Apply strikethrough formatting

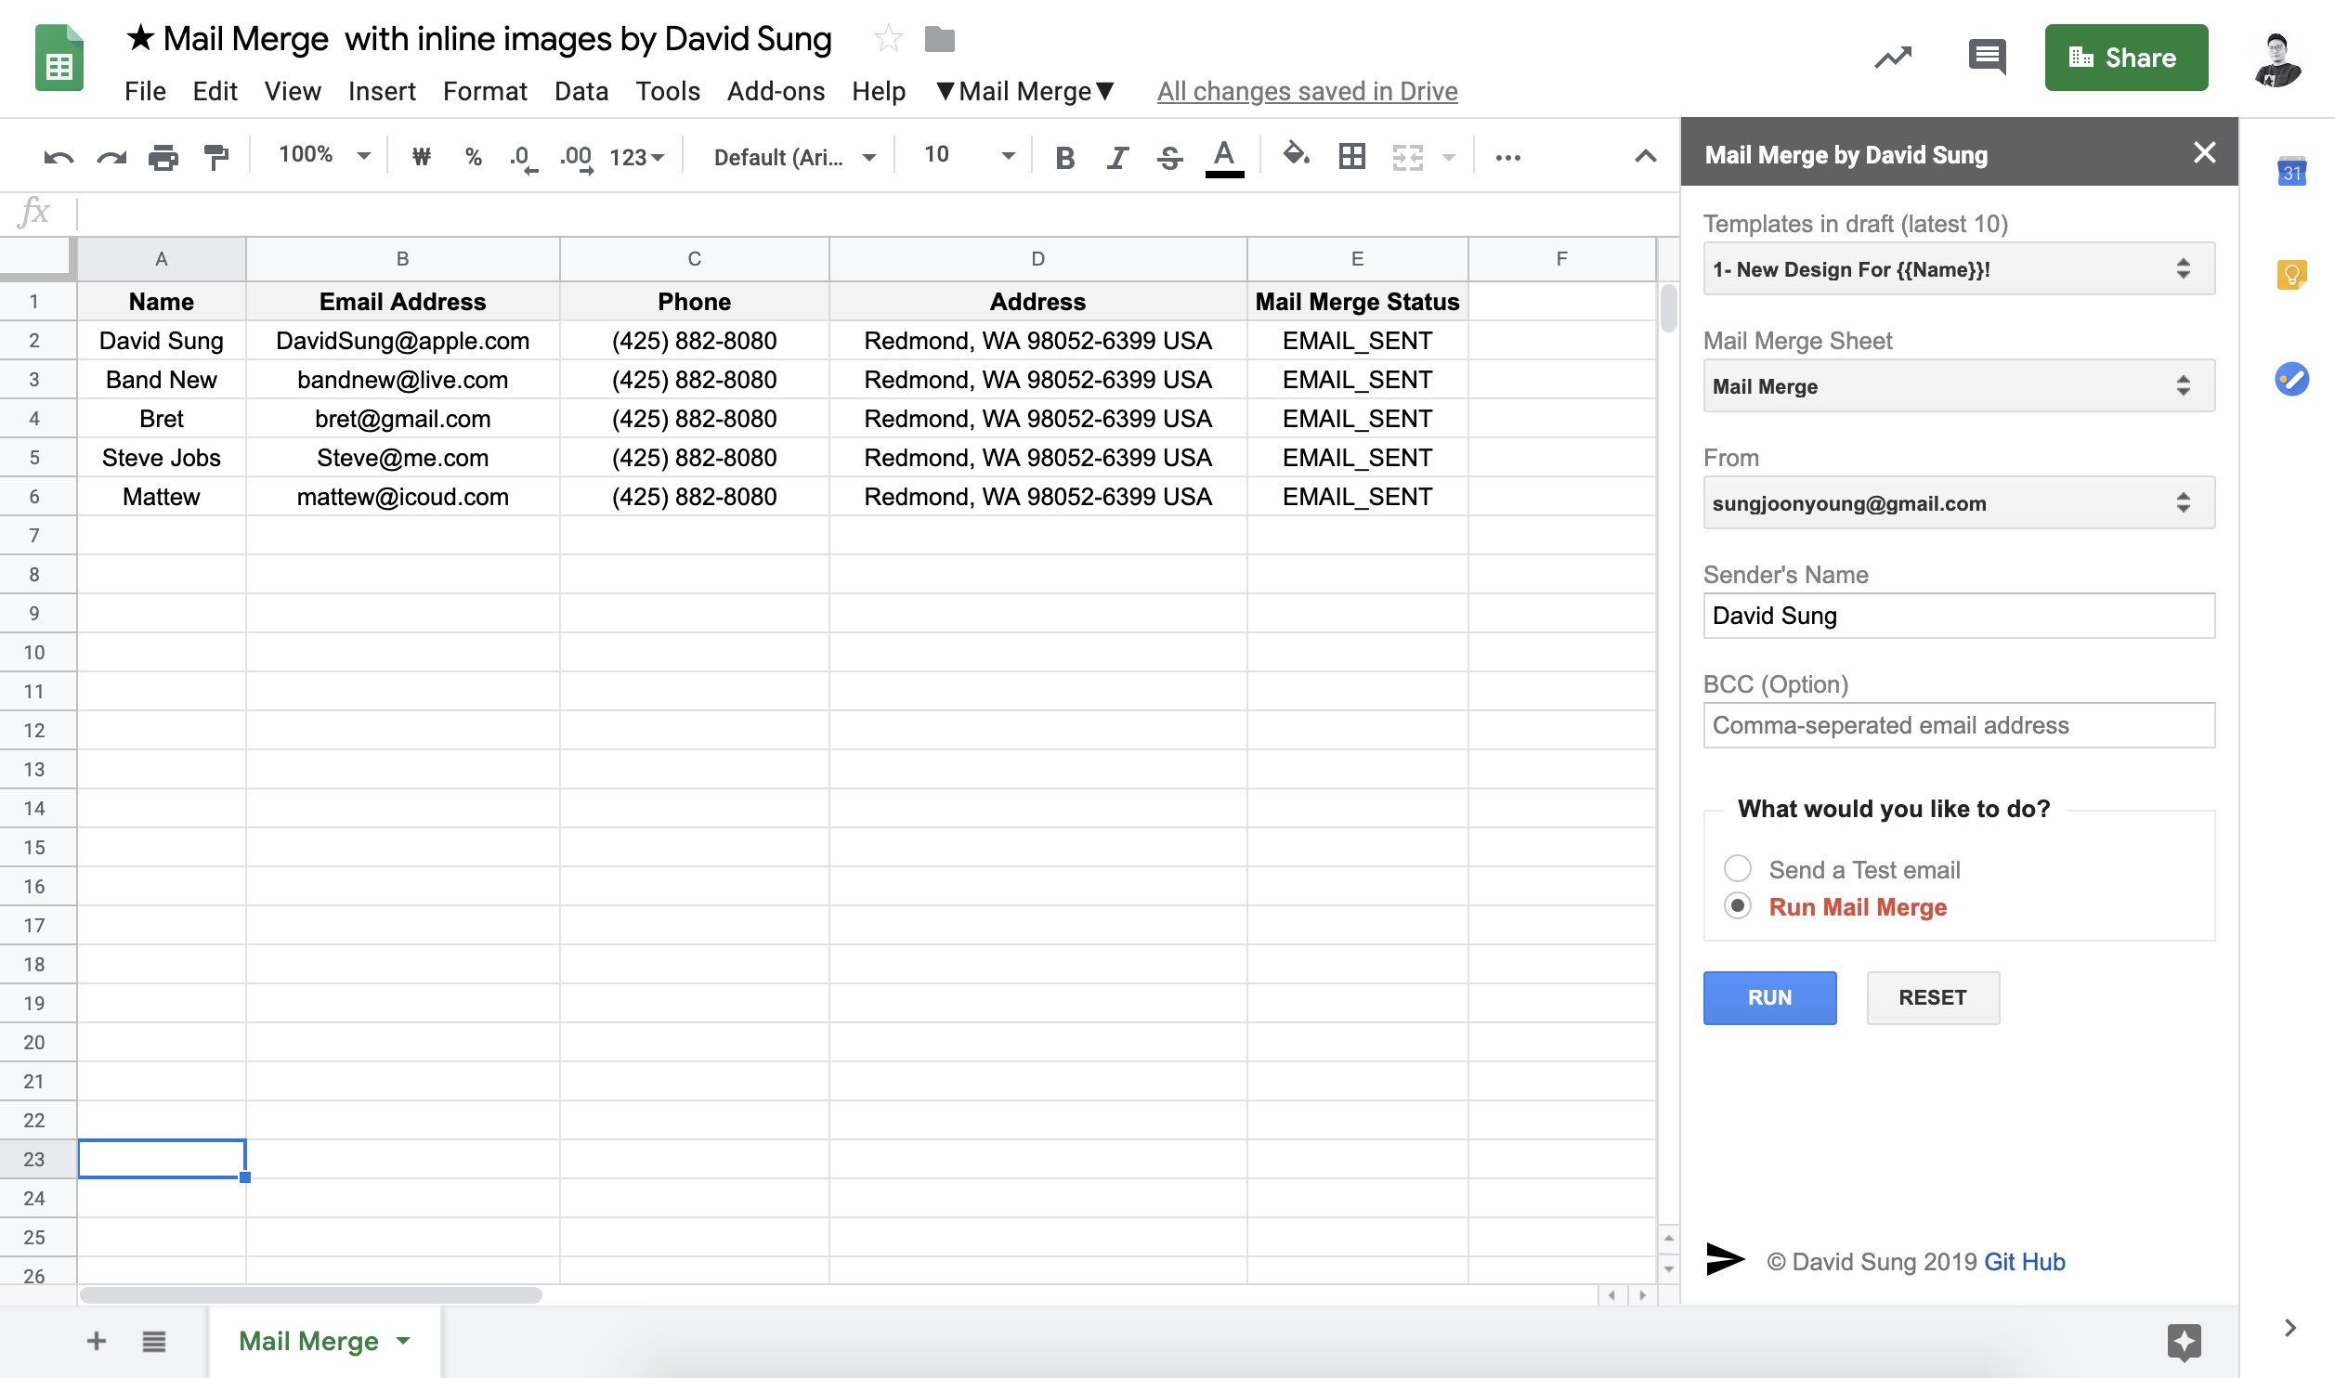coord(1169,155)
